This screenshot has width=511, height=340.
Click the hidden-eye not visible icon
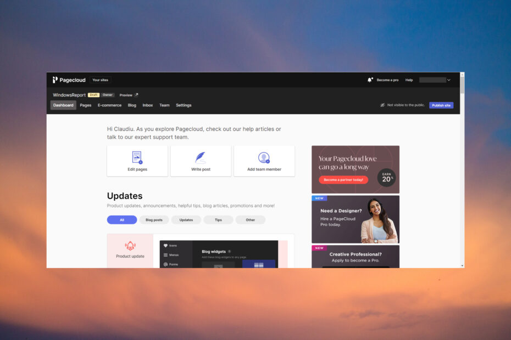382,105
